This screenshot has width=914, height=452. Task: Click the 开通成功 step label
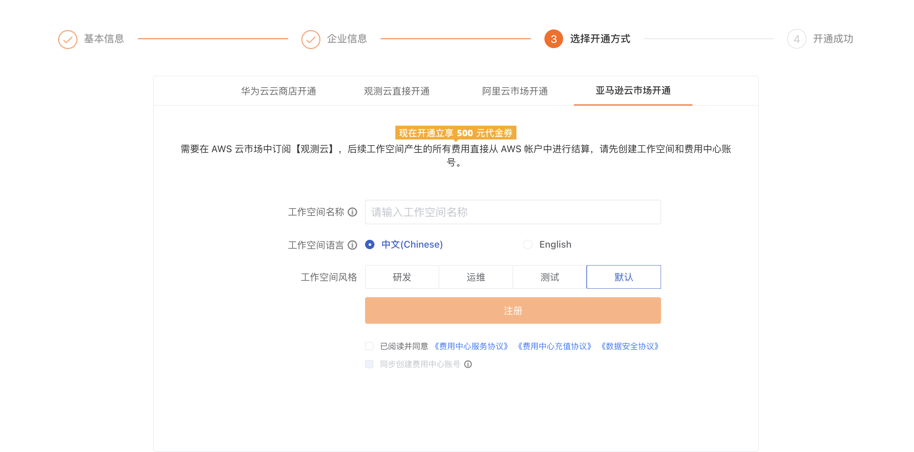click(x=833, y=39)
